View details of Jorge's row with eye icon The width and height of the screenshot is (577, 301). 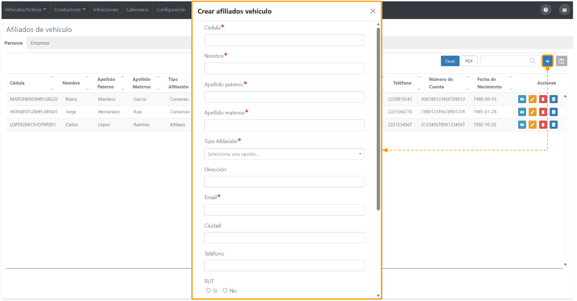(x=522, y=112)
